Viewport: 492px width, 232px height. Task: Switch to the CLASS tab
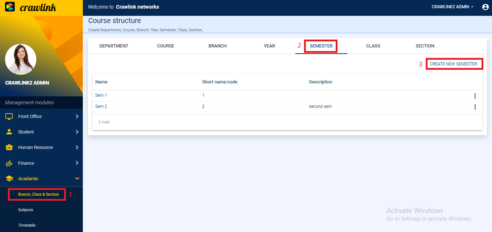click(x=373, y=46)
